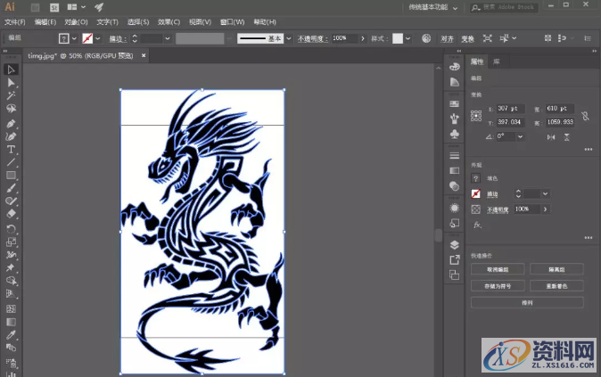Image resolution: width=601 pixels, height=377 pixels.
Task: Flip selection along horizontal axis
Action: tap(551, 136)
